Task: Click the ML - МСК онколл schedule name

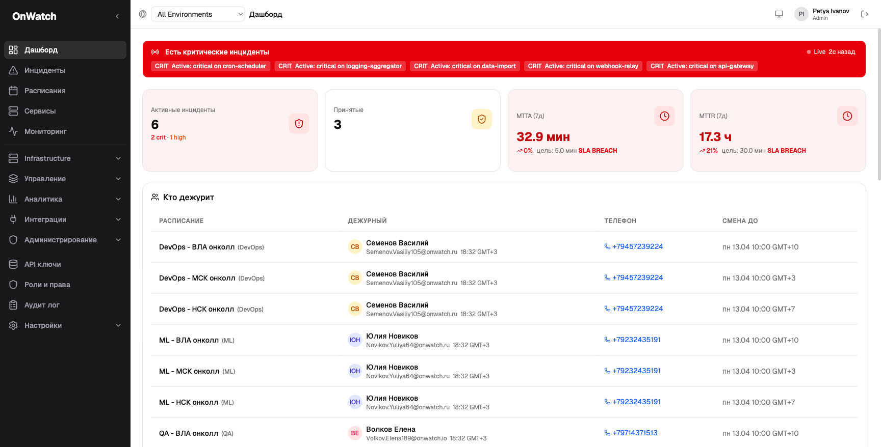Action: 189,371
